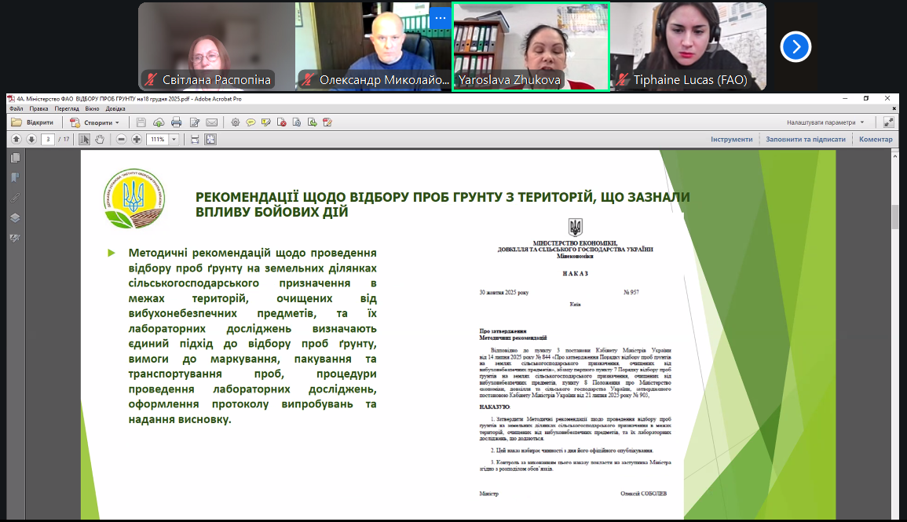Open the Файл menu
Image resolution: width=907 pixels, height=522 pixels.
coord(16,108)
